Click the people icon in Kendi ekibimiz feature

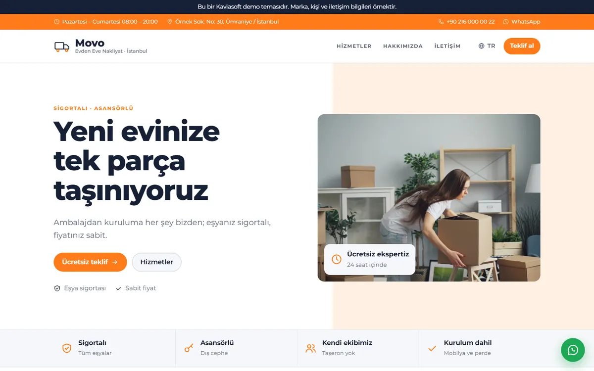[310, 348]
